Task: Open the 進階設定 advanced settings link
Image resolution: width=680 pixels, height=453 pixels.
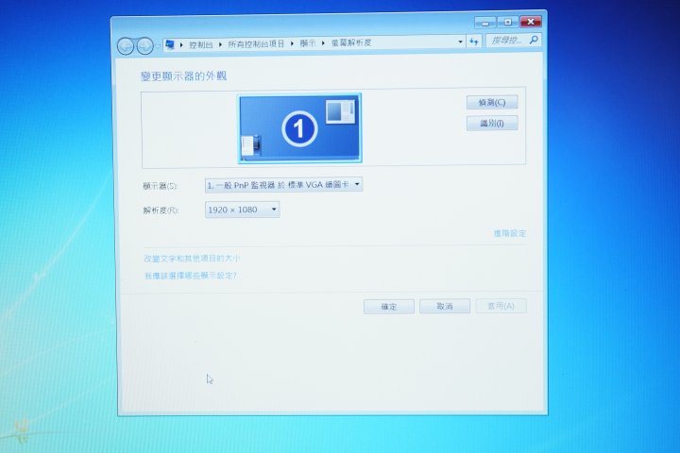Action: pos(510,233)
